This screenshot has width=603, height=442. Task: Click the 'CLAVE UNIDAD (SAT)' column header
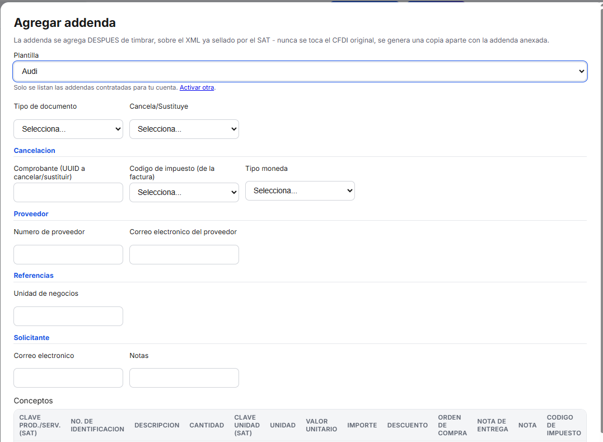point(247,425)
